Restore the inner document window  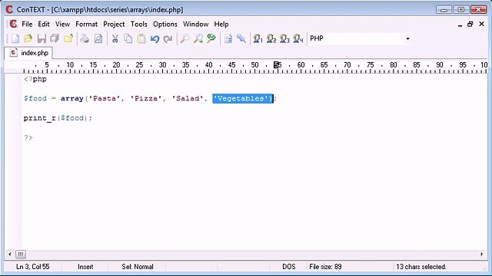470,24
